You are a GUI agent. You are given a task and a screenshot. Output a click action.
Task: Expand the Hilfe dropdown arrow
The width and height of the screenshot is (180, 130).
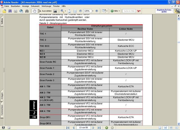point(119,11)
